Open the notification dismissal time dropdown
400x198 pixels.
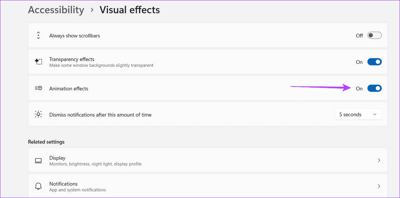coord(358,114)
